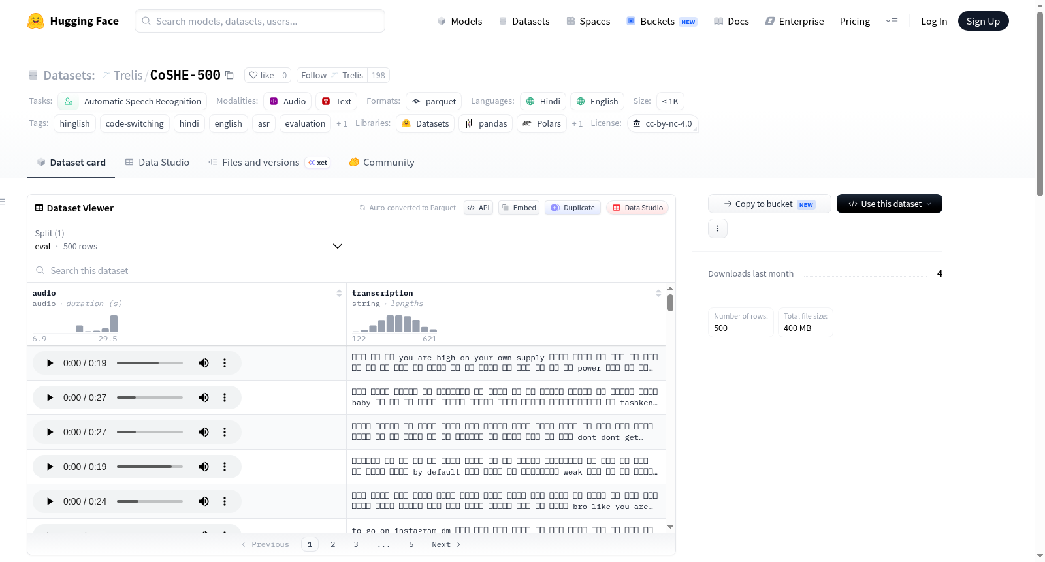Select the parquet format tag
Image resolution: width=1045 pixels, height=562 pixels.
434,101
